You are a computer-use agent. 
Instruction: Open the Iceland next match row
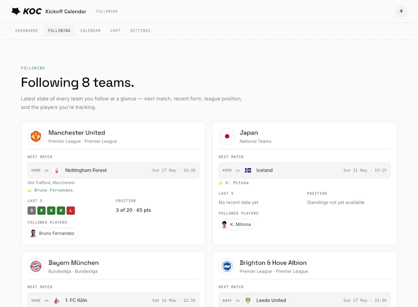(x=305, y=170)
